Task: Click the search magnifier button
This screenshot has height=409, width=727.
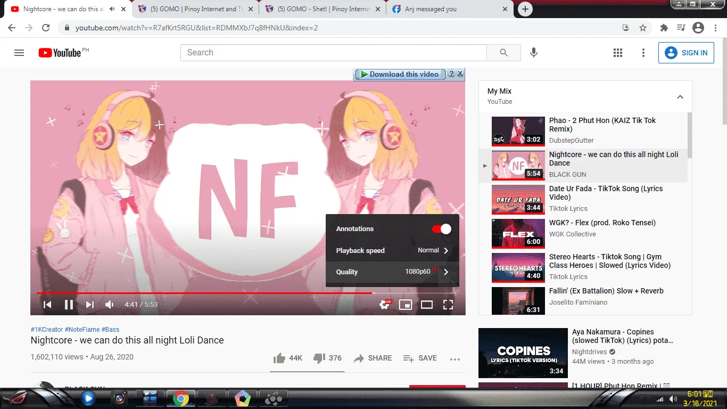Action: 503,53
